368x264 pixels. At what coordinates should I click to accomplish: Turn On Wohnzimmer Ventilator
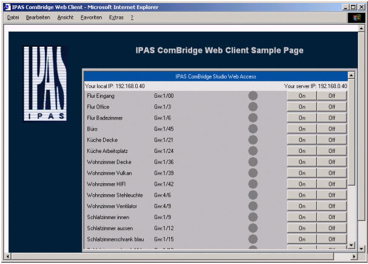[301, 206]
